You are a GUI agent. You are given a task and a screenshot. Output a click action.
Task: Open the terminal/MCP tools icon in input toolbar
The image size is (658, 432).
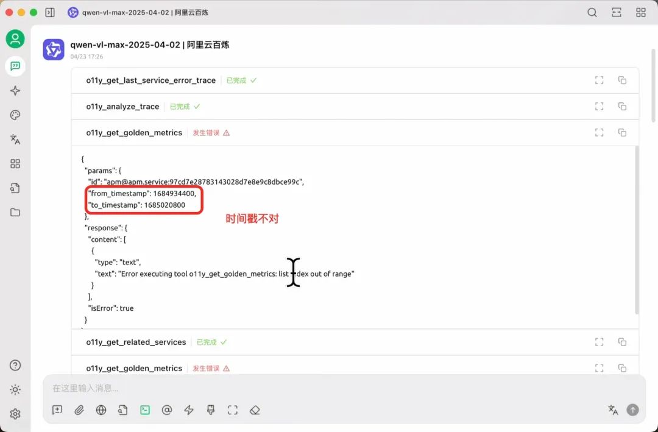click(x=144, y=410)
